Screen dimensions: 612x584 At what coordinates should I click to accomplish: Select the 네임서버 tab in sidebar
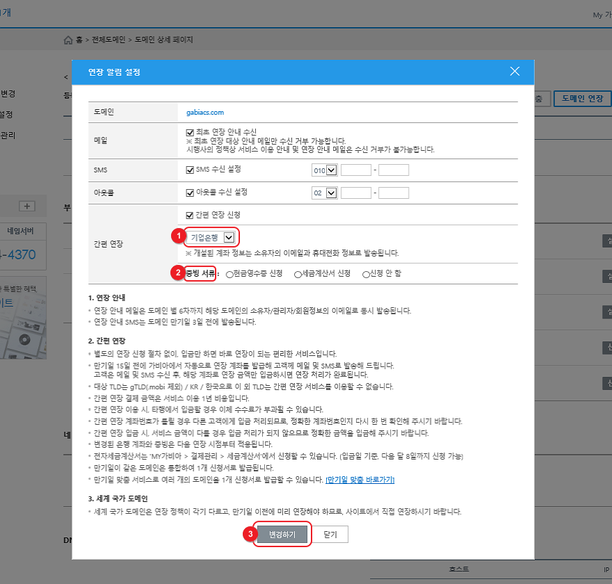click(20, 231)
